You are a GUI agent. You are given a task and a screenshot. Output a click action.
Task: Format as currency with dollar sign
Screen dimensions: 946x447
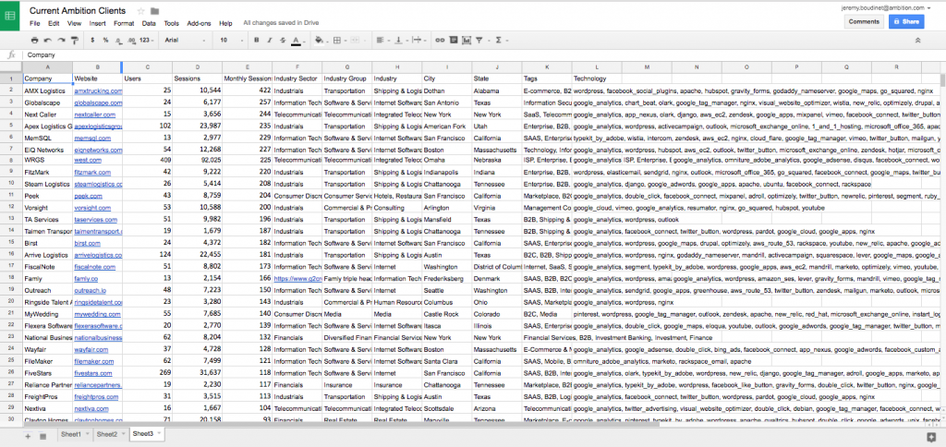click(x=92, y=41)
